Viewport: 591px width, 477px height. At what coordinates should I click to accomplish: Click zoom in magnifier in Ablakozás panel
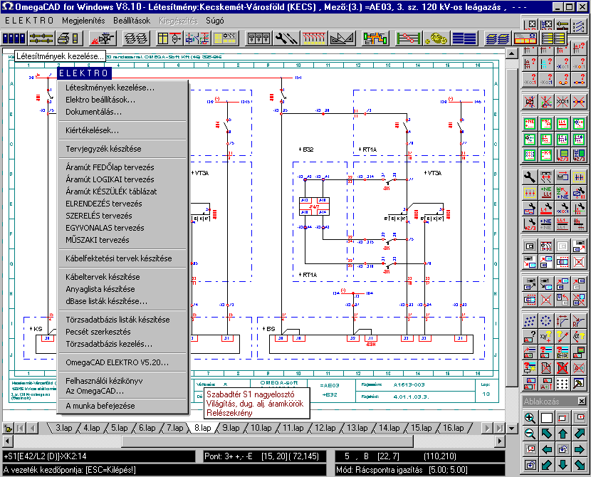click(530, 418)
